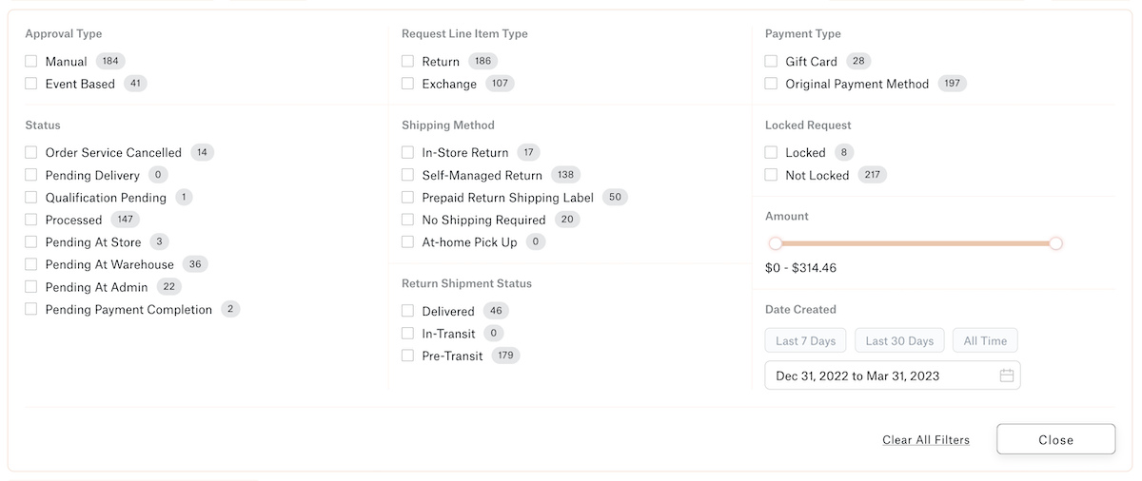
Task: Check the Delivered shipment status box
Action: tap(408, 311)
